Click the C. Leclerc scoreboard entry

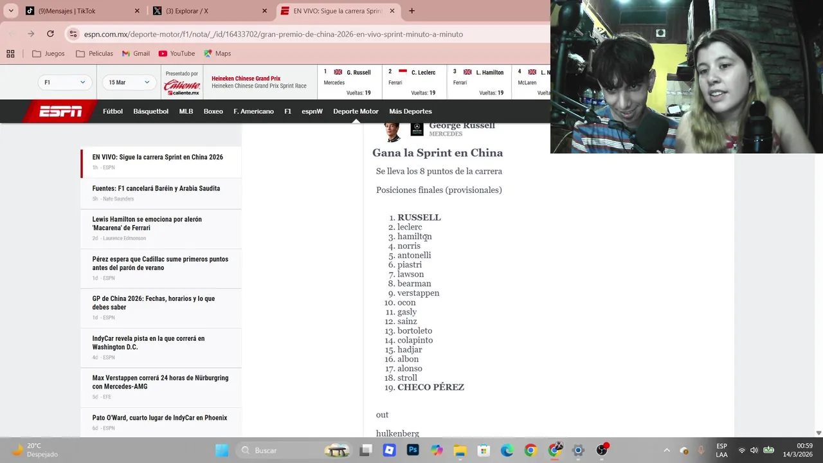click(x=414, y=82)
